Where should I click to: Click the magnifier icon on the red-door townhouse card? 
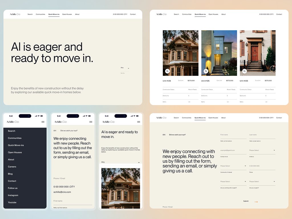(244, 71)
